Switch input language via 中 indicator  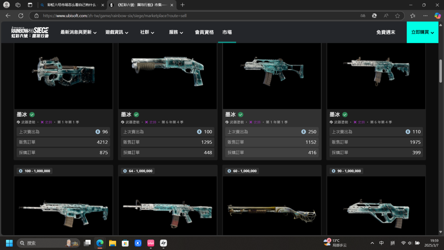[381, 243]
